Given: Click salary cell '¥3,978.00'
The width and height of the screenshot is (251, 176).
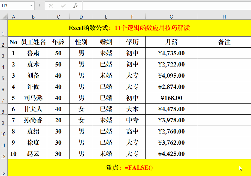Looking at the screenshot, I should (171, 120).
